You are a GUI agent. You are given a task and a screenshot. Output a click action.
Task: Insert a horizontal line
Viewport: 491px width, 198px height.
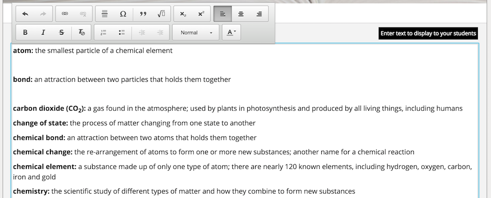105,14
